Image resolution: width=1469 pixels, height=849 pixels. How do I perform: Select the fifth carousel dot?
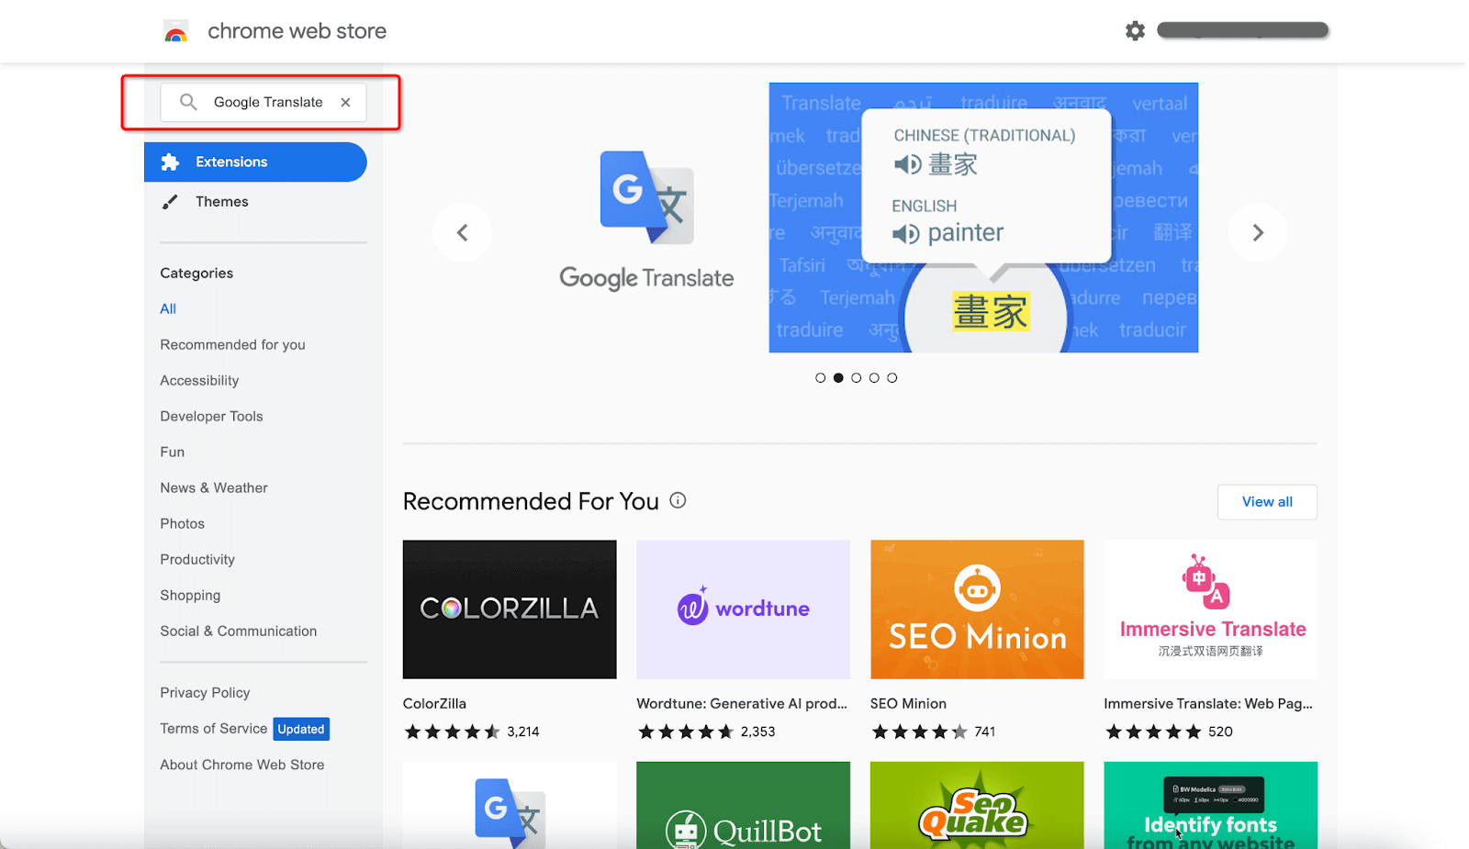[x=891, y=378]
